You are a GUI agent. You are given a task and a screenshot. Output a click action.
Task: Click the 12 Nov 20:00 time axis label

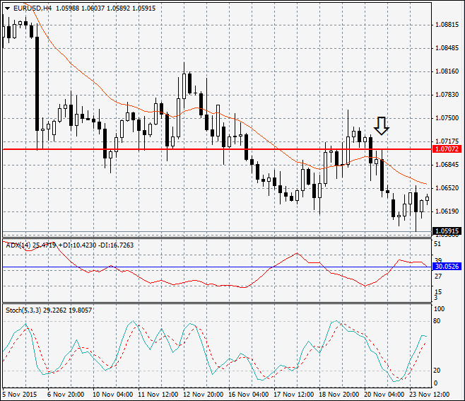204,395
